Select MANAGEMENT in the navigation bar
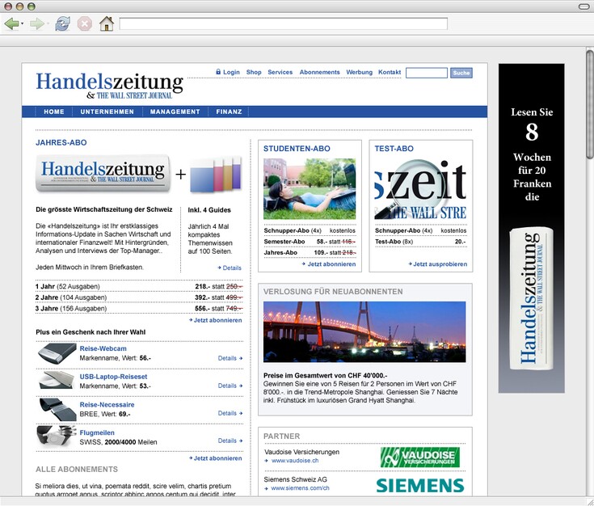 pyautogui.click(x=175, y=112)
